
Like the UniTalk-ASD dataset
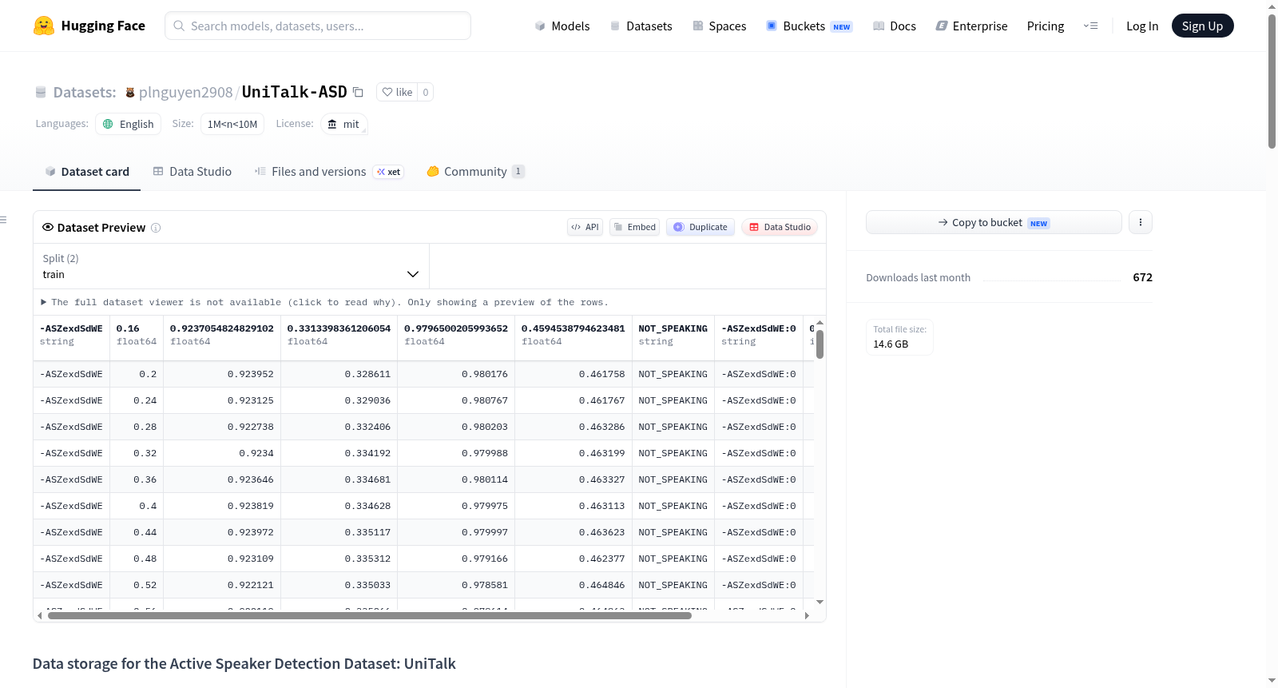click(397, 92)
